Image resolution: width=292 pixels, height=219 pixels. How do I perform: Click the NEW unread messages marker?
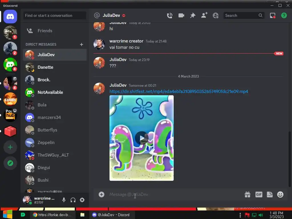point(279,54)
